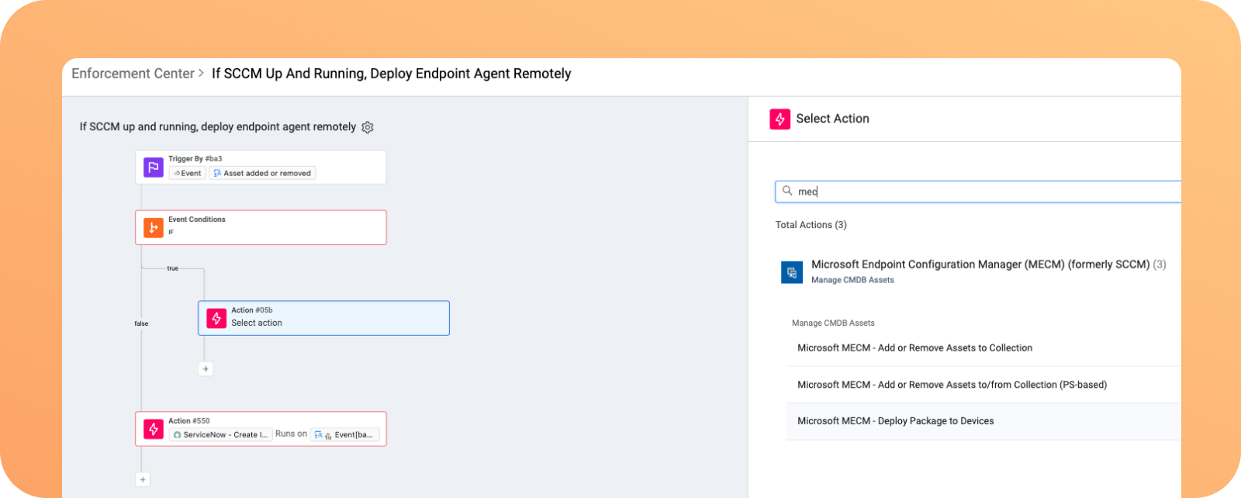Click the search magnifier icon
This screenshot has width=1241, height=498.
click(787, 191)
